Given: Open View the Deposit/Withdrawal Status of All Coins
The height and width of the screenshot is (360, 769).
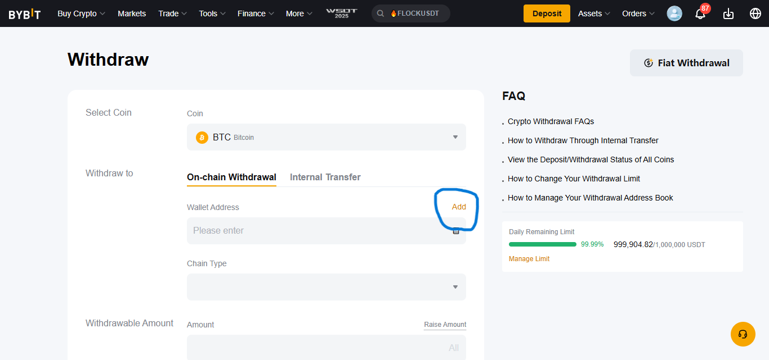Looking at the screenshot, I should [x=591, y=160].
